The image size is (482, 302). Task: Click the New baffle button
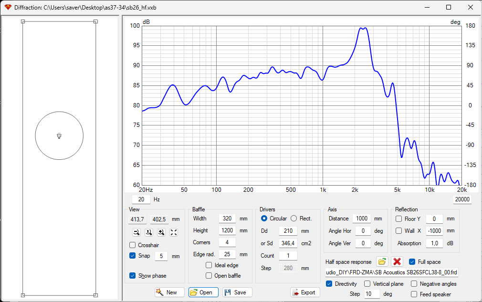[x=170, y=292]
